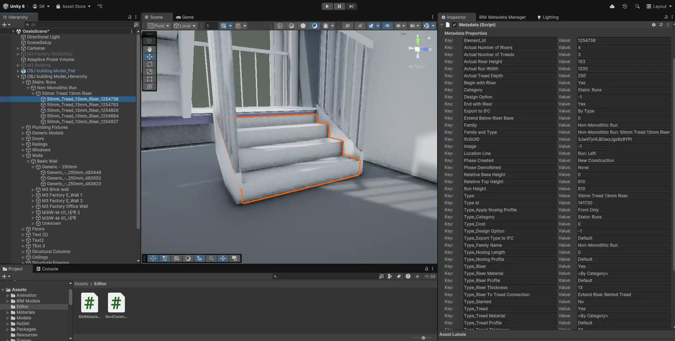
Task: Open Undo History icon in top bar
Action: (x=625, y=6)
